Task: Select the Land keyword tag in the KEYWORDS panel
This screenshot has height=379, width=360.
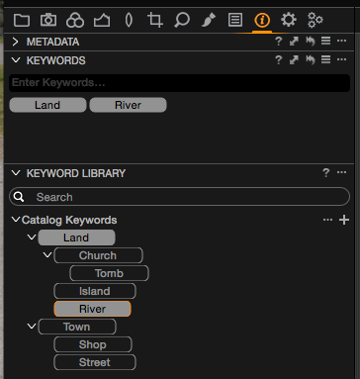Action: click(x=47, y=105)
